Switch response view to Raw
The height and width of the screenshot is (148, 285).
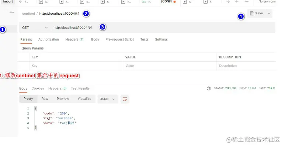[45, 99]
